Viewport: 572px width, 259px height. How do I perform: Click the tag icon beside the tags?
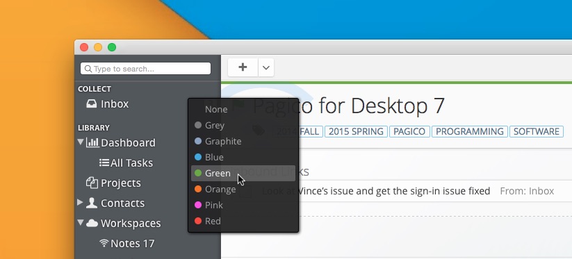point(259,131)
